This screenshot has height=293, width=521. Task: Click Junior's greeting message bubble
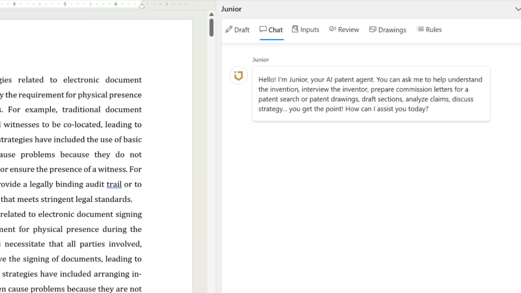(x=371, y=94)
